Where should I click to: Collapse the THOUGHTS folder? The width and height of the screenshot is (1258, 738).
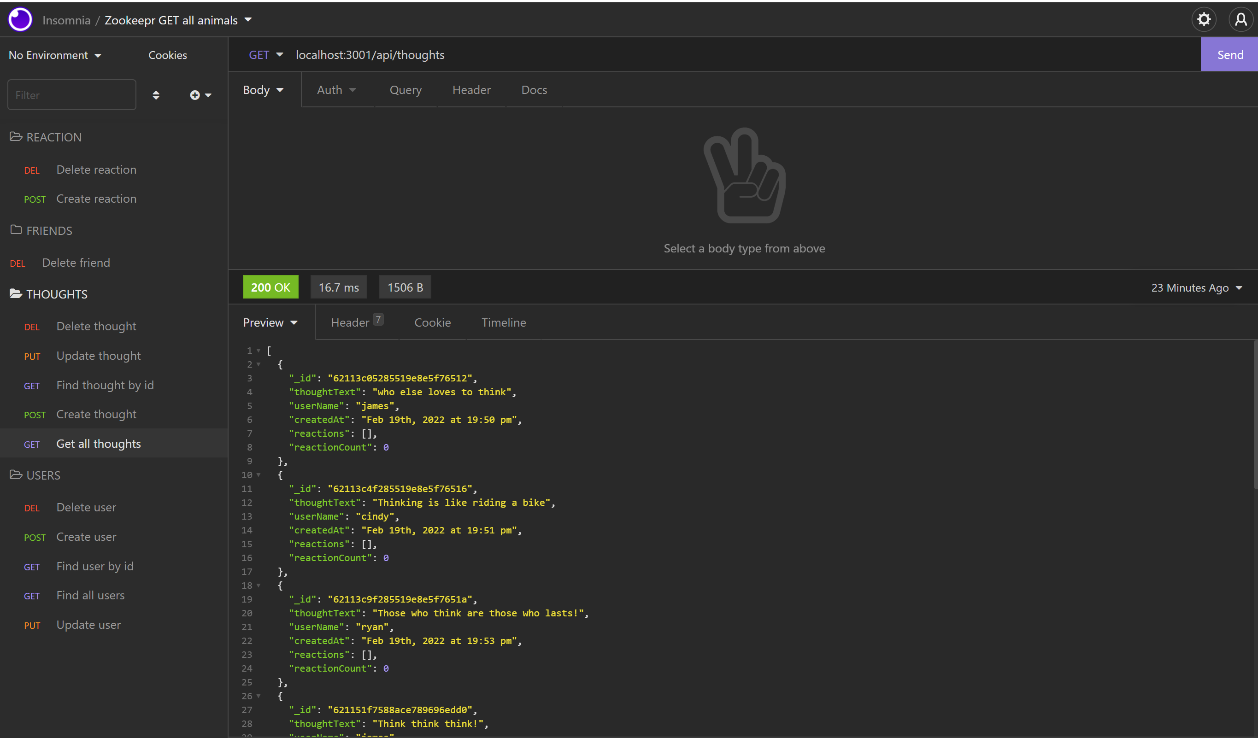[x=48, y=294]
